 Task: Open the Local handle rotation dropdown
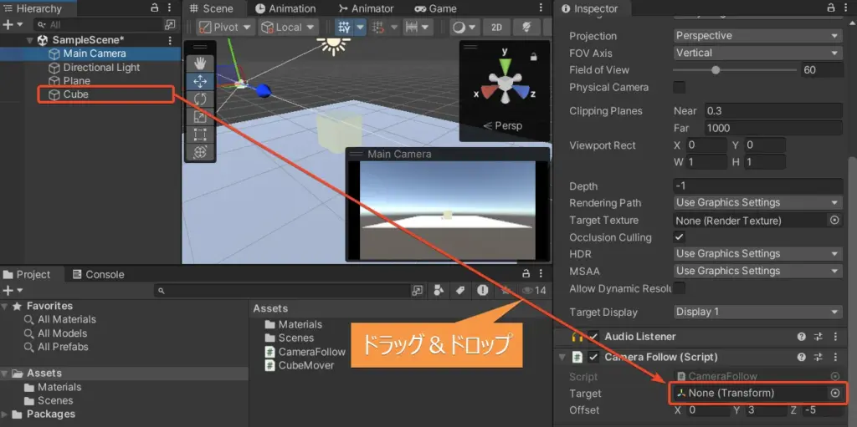pyautogui.click(x=288, y=27)
